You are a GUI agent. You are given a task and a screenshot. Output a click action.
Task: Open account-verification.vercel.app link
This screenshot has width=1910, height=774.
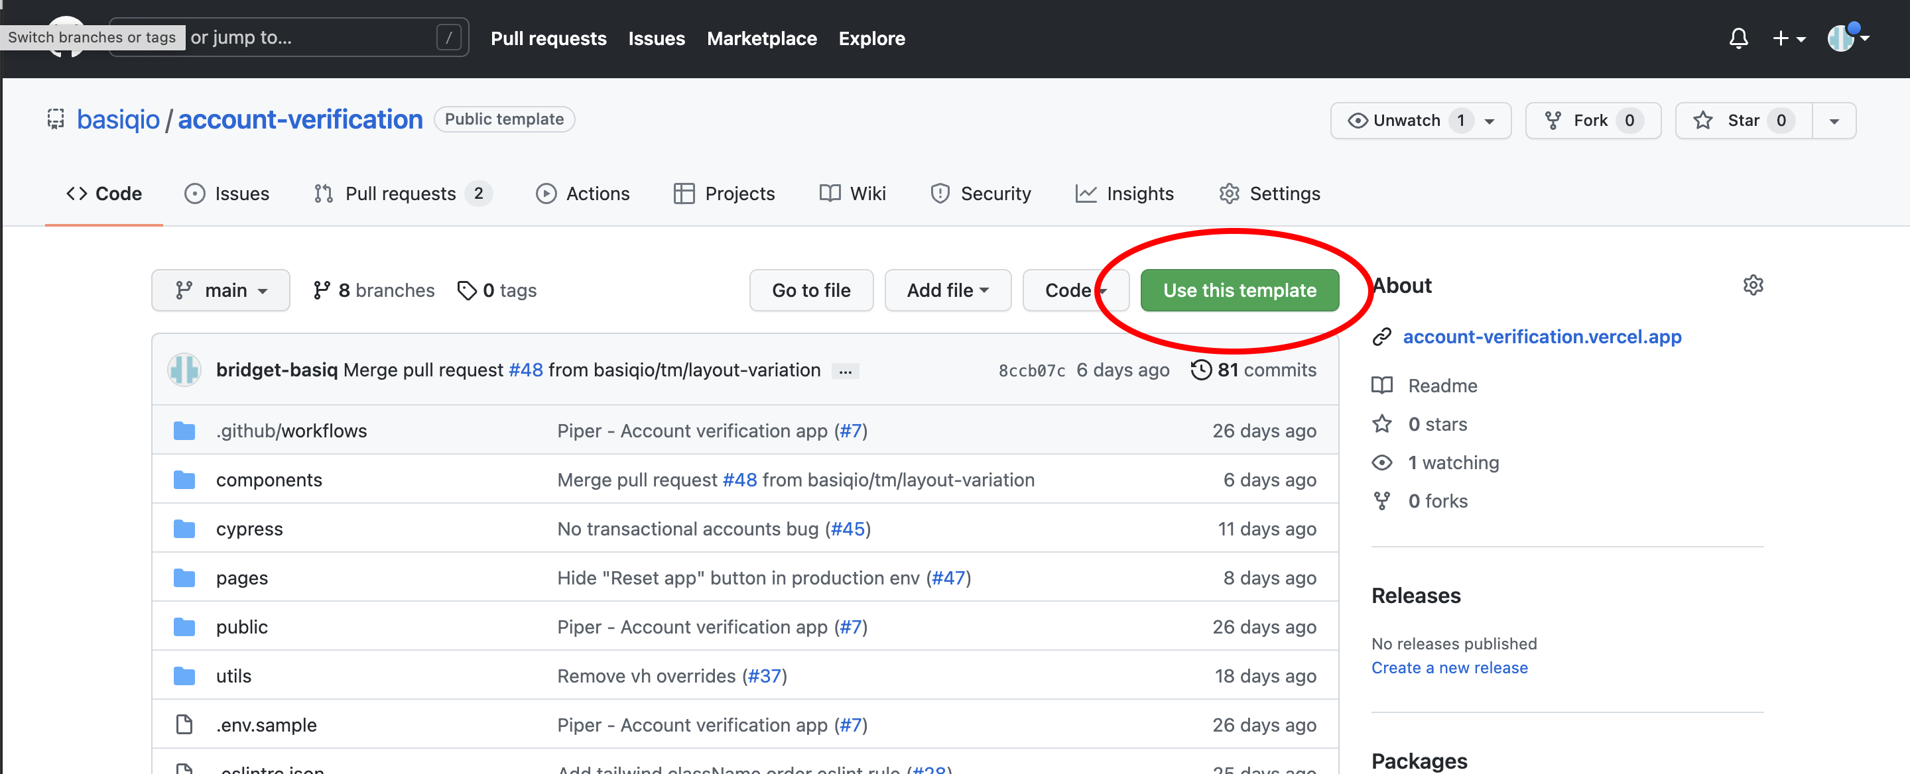pos(1541,337)
